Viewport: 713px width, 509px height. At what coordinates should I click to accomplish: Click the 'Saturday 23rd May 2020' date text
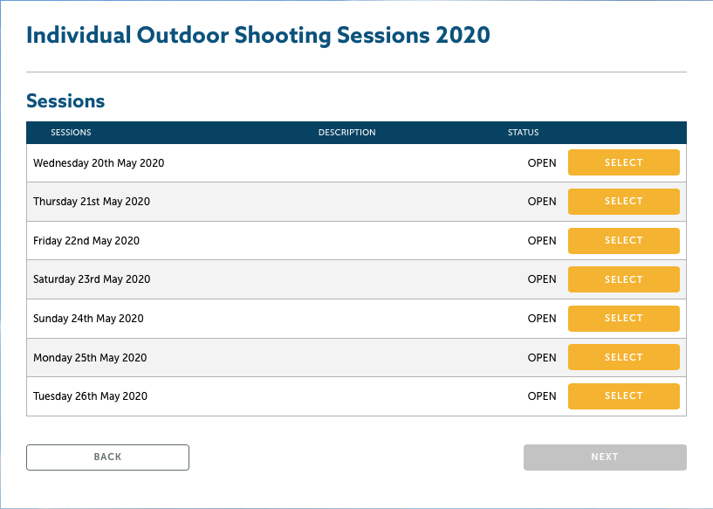(92, 279)
